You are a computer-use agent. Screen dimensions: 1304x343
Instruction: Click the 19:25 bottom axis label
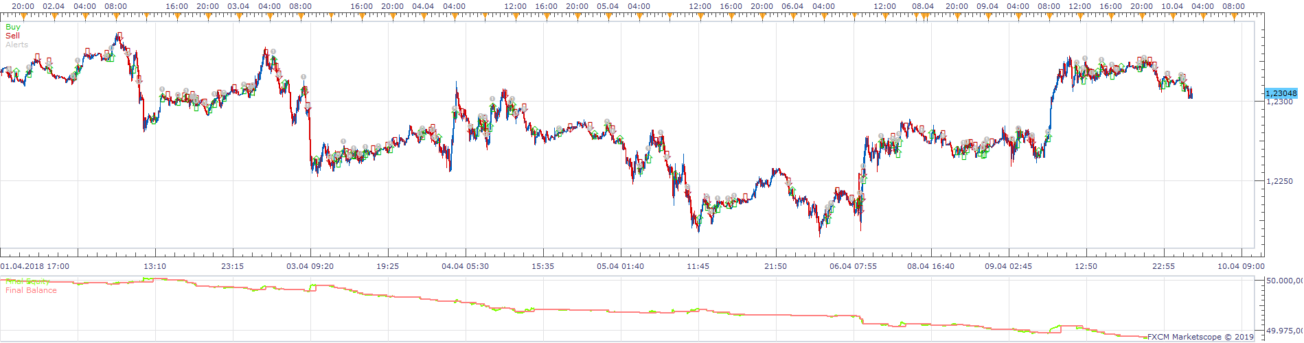(387, 266)
